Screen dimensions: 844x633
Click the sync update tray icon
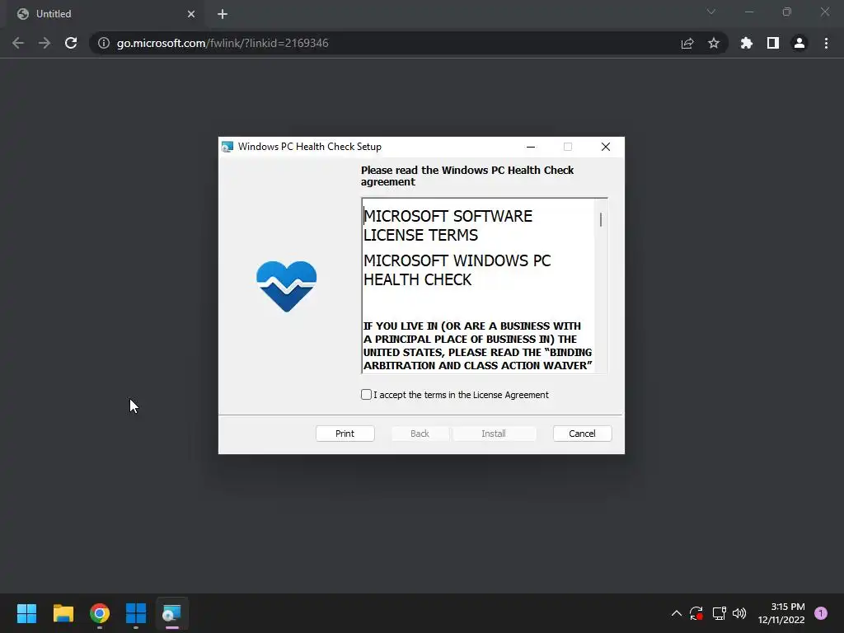click(696, 613)
